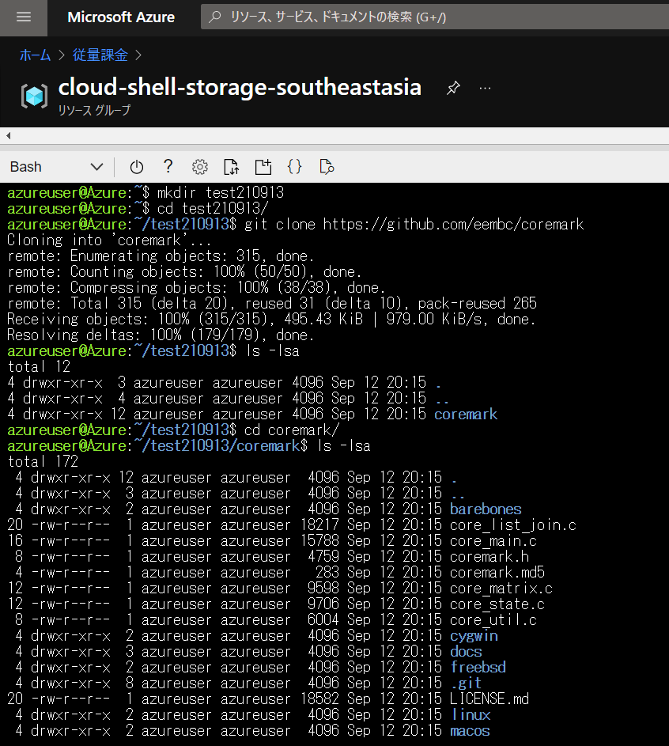Screen dimensions: 669x746
Task: Click the LICENSE.md filename in terminal
Action: (489, 699)
